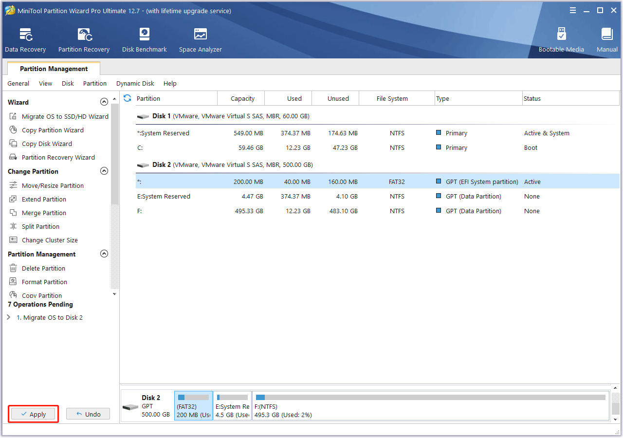
Task: Open the Disk menu
Action: pos(68,84)
